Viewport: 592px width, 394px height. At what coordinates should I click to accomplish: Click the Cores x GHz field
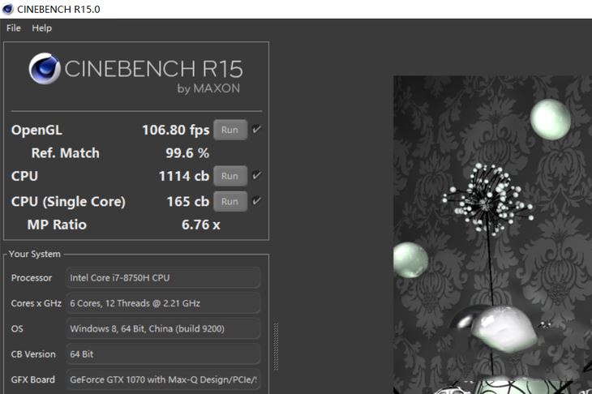(x=163, y=303)
